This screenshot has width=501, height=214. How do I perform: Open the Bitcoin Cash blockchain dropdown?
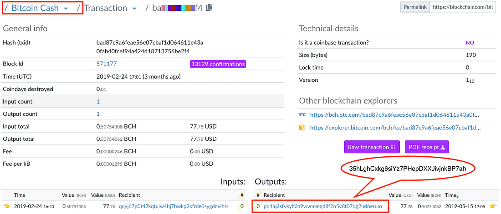tap(66, 9)
